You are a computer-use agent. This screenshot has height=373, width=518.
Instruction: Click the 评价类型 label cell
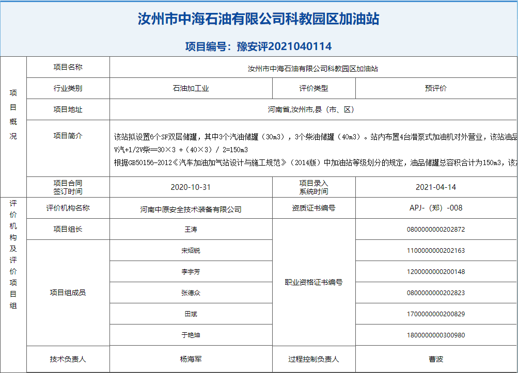click(x=314, y=88)
